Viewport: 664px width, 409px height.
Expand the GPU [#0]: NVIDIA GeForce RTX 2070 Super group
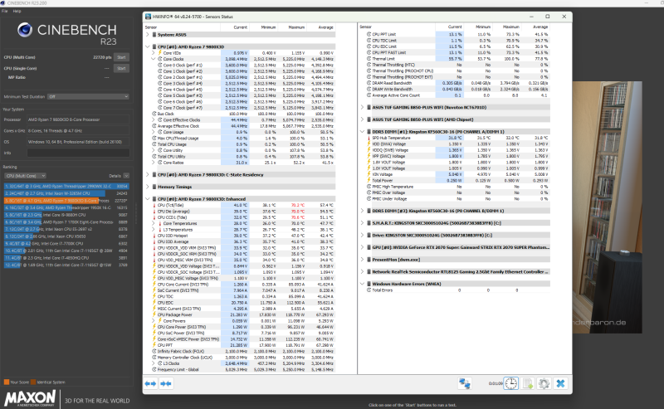[362, 247]
